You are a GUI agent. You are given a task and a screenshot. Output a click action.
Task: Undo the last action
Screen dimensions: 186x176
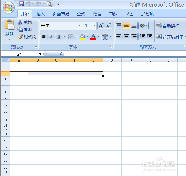pyautogui.click(x=28, y=4)
